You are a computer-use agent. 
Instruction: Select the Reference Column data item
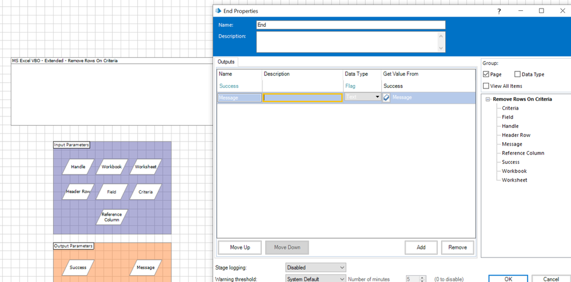tap(111, 217)
